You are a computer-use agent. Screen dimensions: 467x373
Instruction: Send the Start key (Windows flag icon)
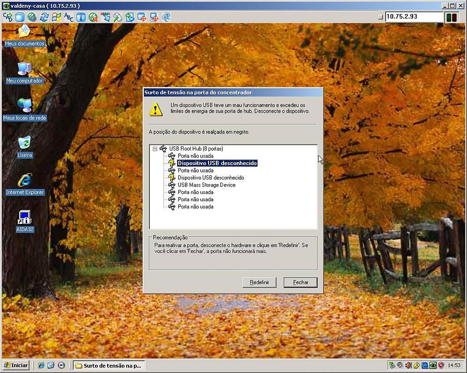tap(56, 17)
